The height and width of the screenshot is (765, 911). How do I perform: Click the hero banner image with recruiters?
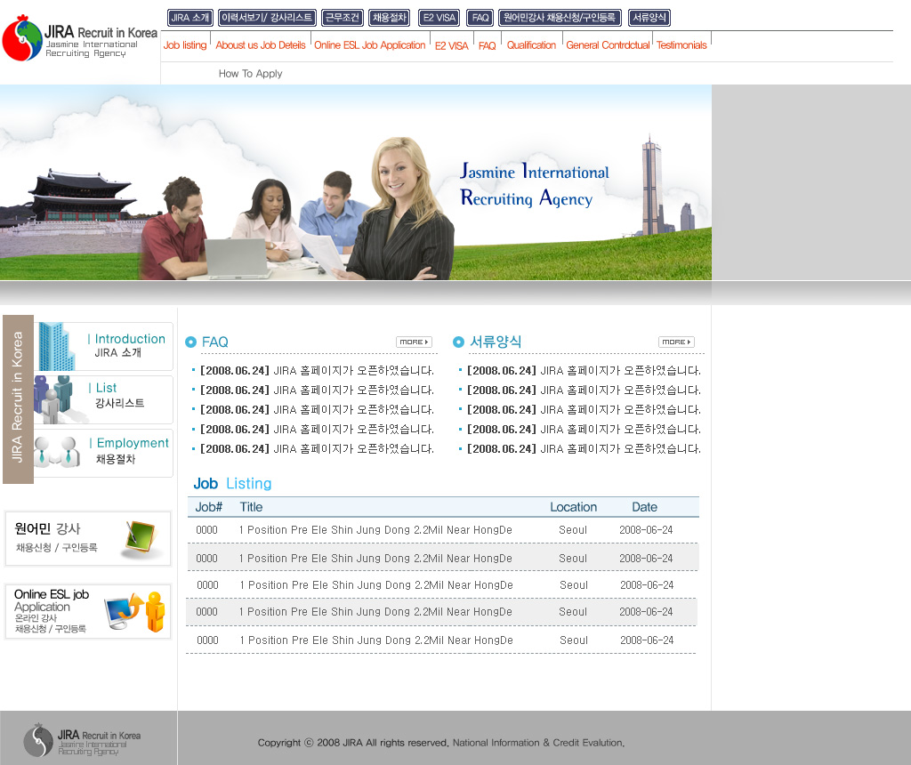(x=356, y=182)
